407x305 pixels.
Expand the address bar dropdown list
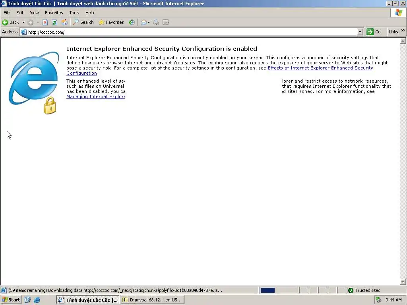(x=360, y=32)
